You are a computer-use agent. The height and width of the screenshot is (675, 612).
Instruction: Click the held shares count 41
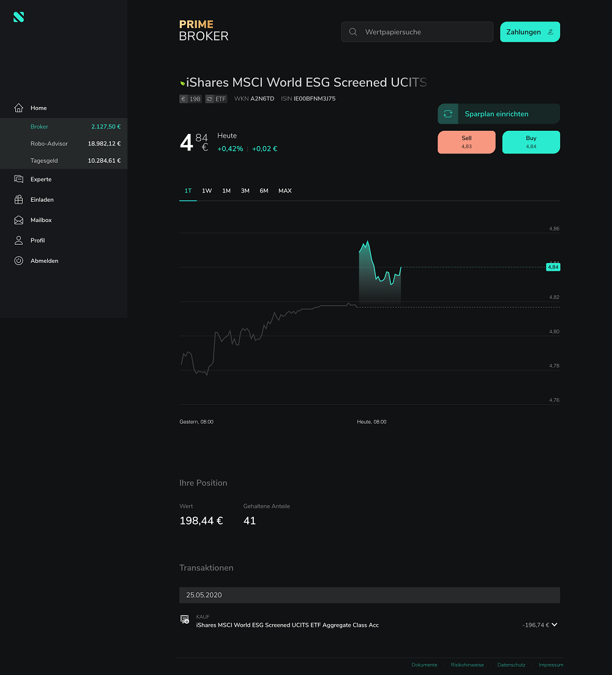click(x=250, y=520)
